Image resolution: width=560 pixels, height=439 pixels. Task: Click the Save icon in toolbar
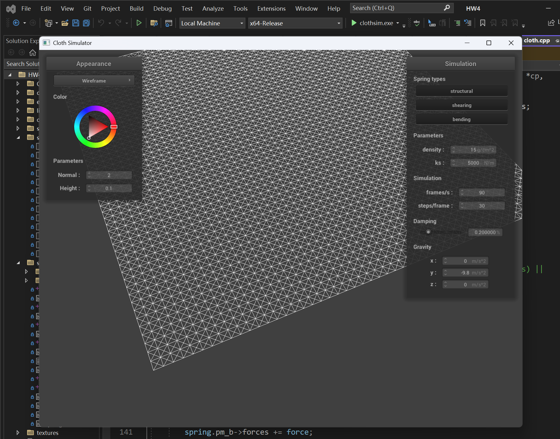[x=76, y=23]
